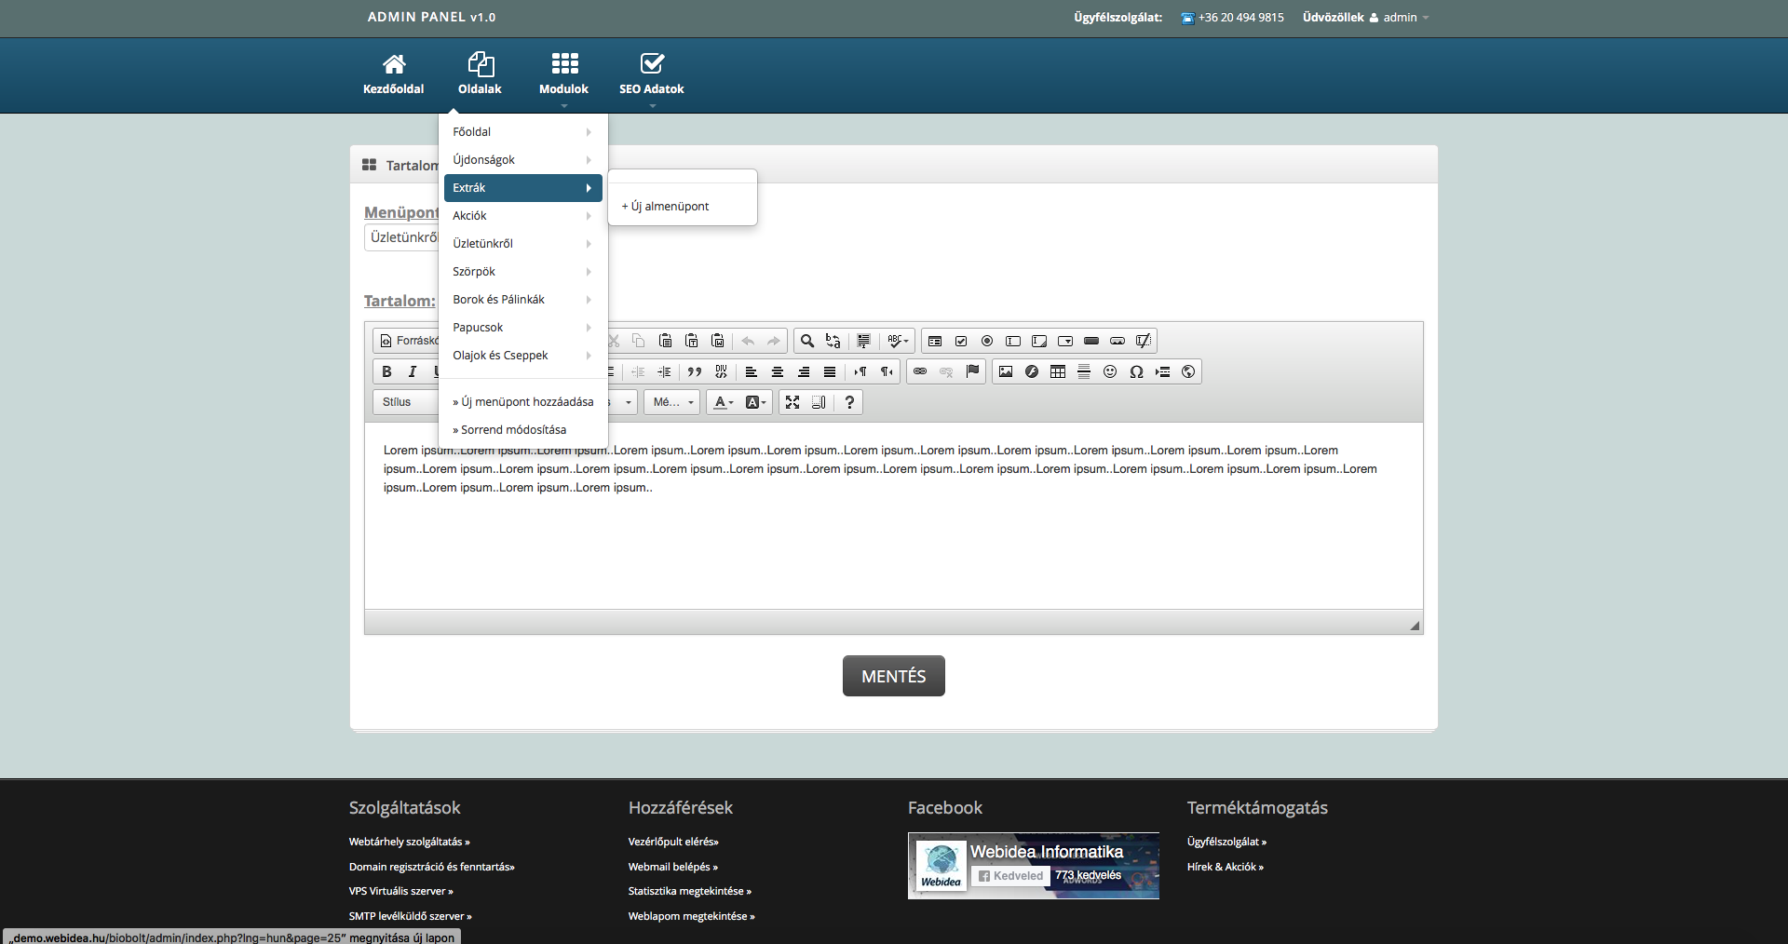
Task: Insert special character with the Omega icon
Action: pos(1136,371)
